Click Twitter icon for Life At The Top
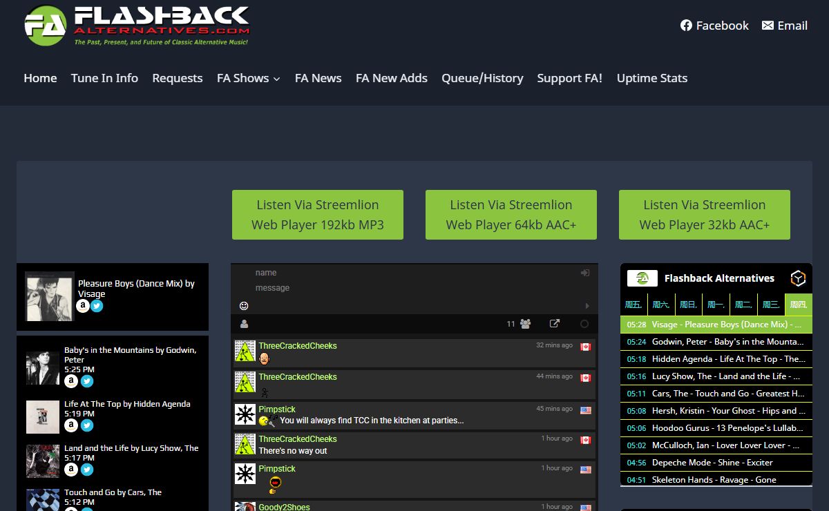Viewport: 829px width, 511px height. (x=86, y=425)
